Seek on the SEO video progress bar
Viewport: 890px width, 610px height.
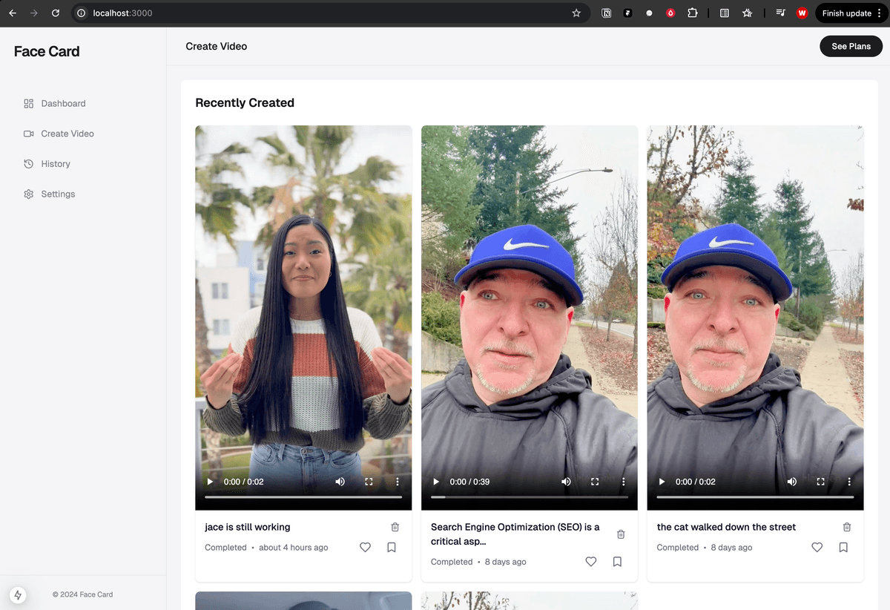(x=530, y=496)
